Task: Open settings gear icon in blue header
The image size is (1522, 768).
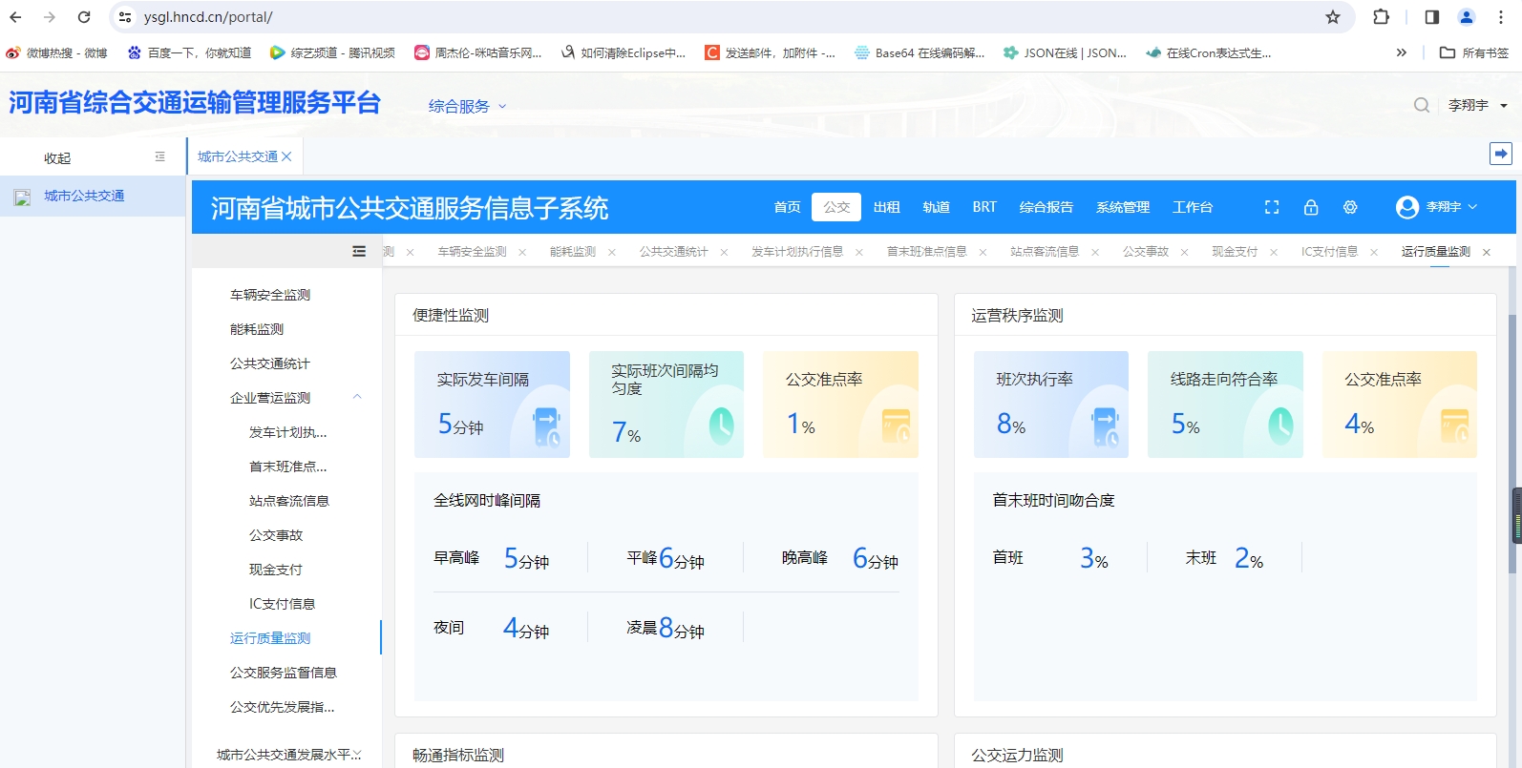Action: 1350,207
